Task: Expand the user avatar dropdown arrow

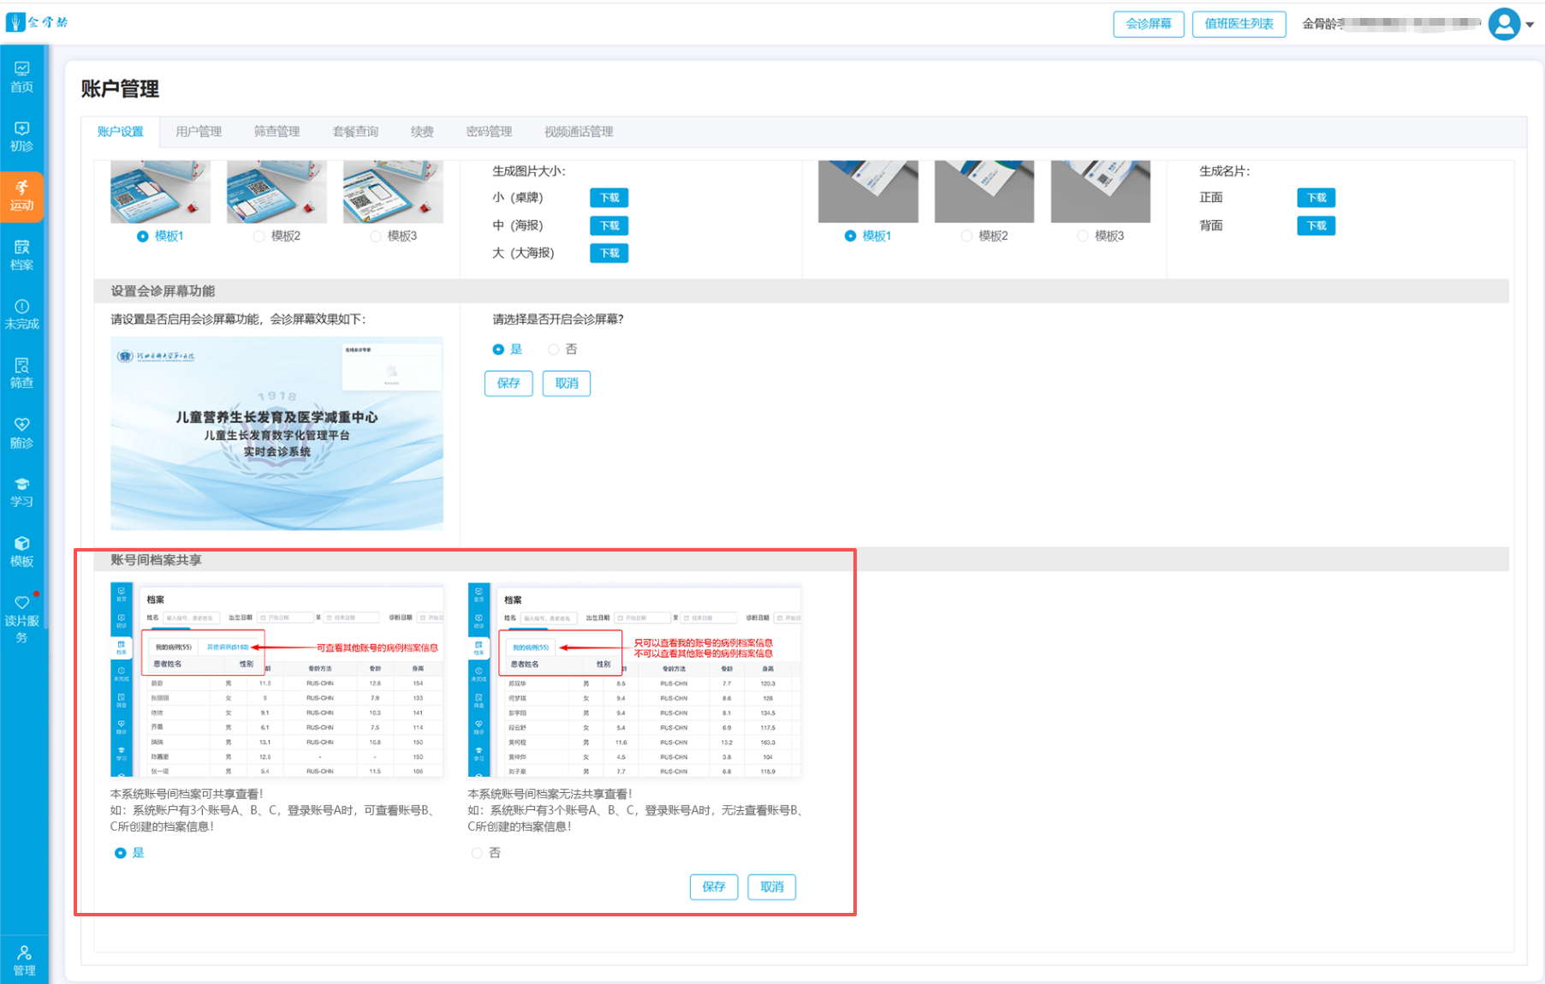Action: pos(1530,25)
